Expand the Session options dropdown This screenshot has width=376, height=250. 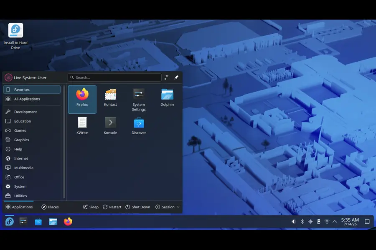click(168, 207)
